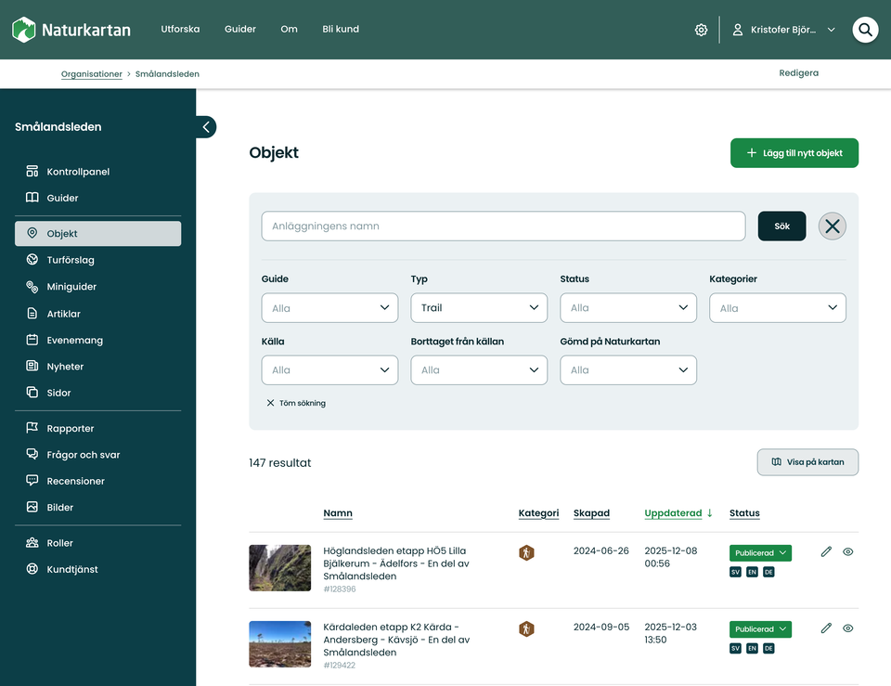Open the settings gear icon
The height and width of the screenshot is (686, 891).
[x=701, y=30]
